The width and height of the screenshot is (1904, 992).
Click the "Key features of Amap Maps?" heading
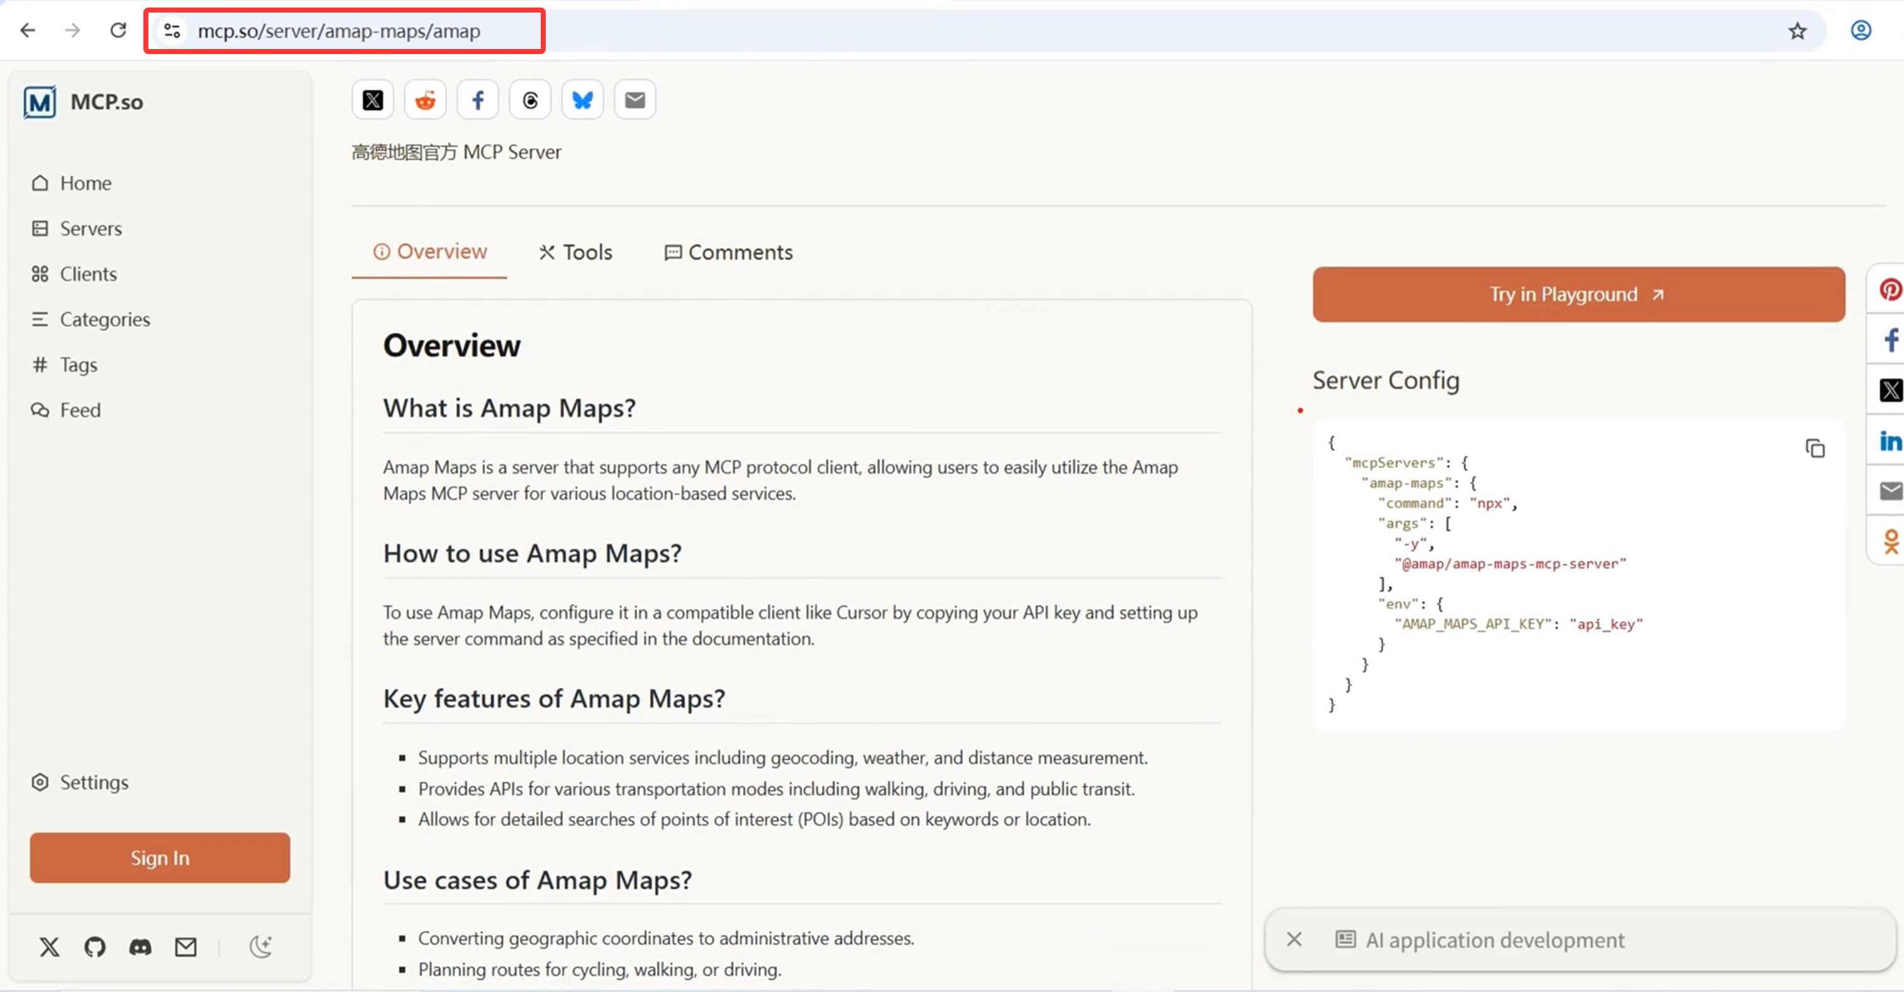click(555, 698)
